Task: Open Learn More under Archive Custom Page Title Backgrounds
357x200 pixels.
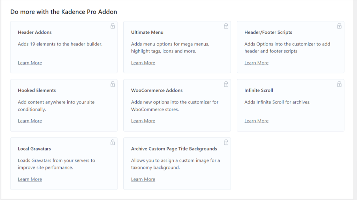Action: pyautogui.click(x=143, y=179)
